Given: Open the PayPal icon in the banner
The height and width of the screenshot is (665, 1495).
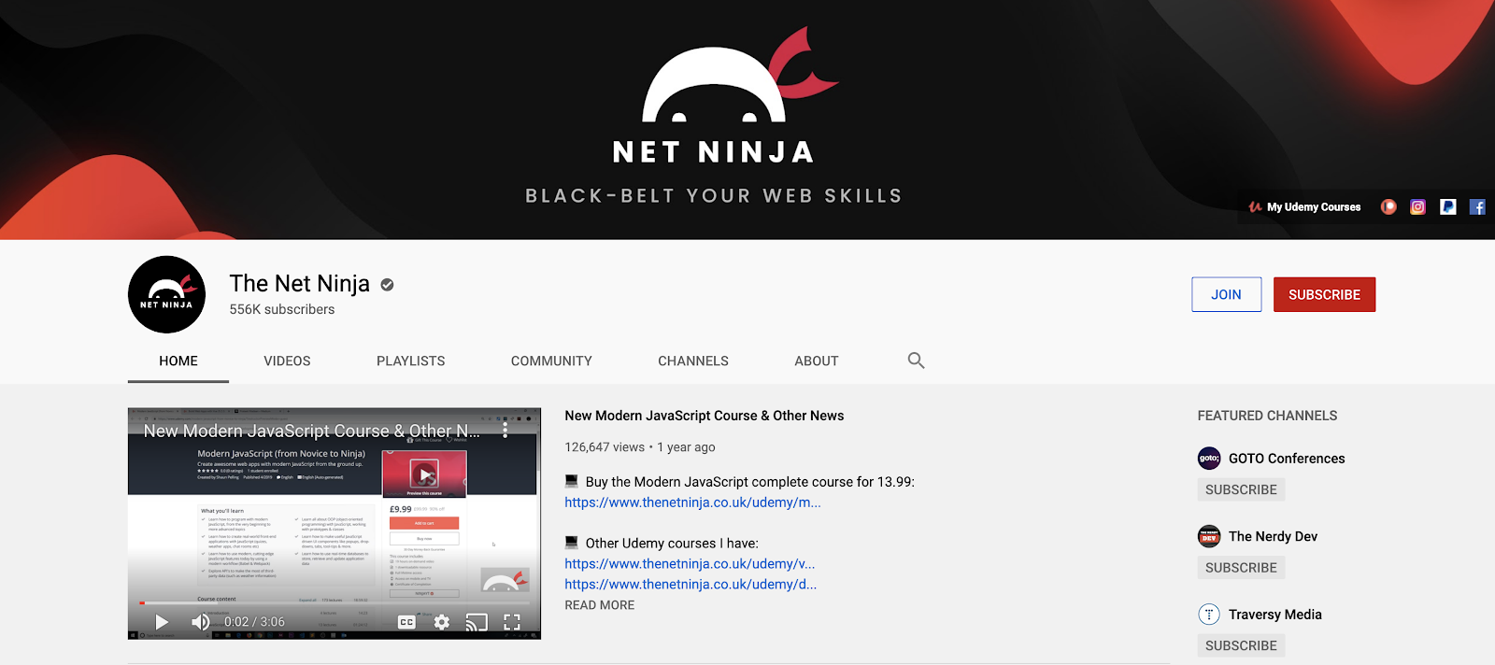Looking at the screenshot, I should (x=1447, y=207).
